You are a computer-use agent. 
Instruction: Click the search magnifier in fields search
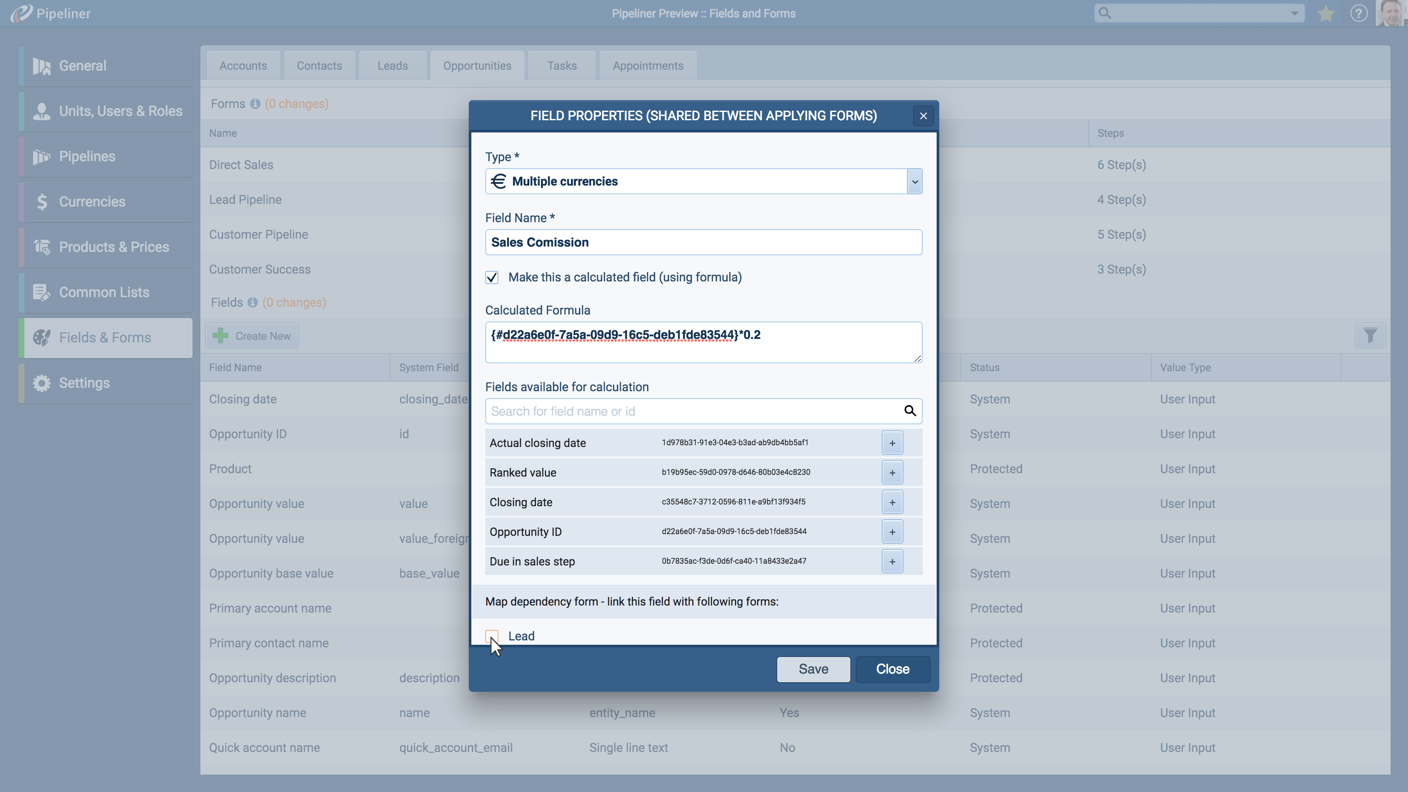[910, 411]
